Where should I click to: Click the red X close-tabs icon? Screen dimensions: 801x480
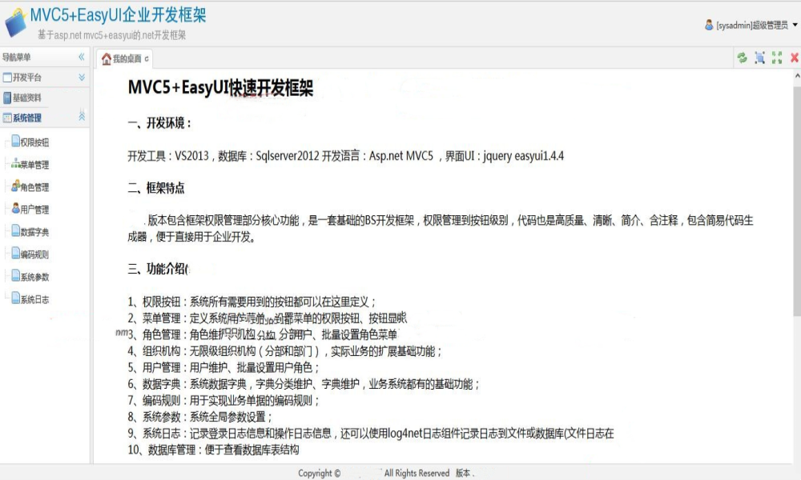(x=795, y=58)
